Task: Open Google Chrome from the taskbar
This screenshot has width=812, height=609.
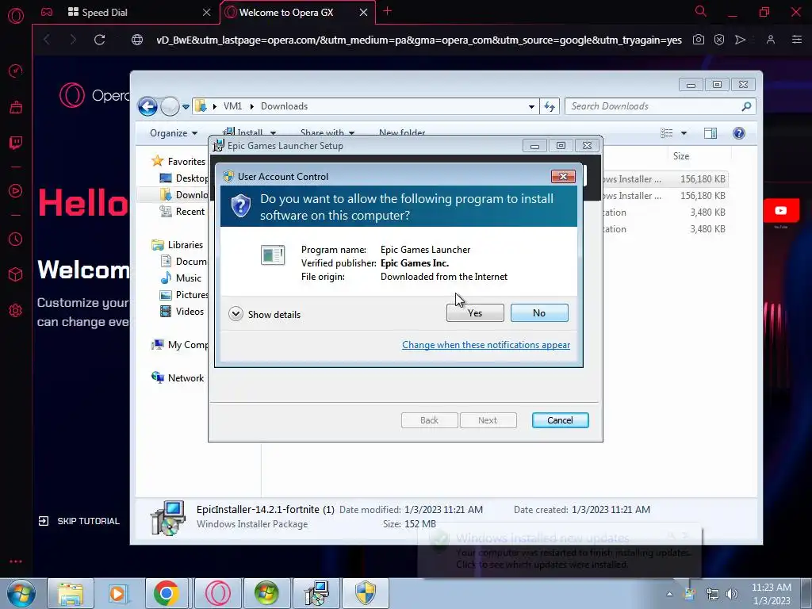Action: pos(166,593)
